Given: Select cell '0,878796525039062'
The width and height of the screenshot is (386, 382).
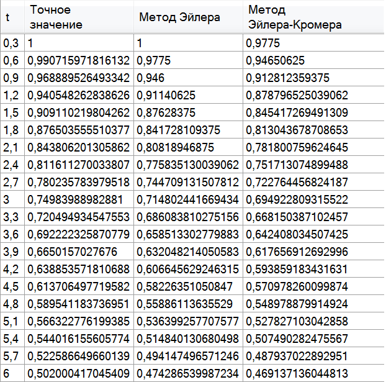Looking at the screenshot, I should [x=314, y=95].
